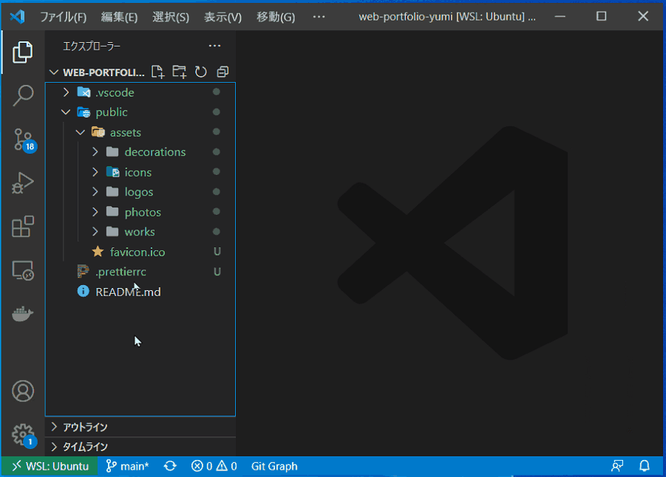666x477 pixels.
Task: Click the .prettierrc file icon
Action: pos(84,271)
